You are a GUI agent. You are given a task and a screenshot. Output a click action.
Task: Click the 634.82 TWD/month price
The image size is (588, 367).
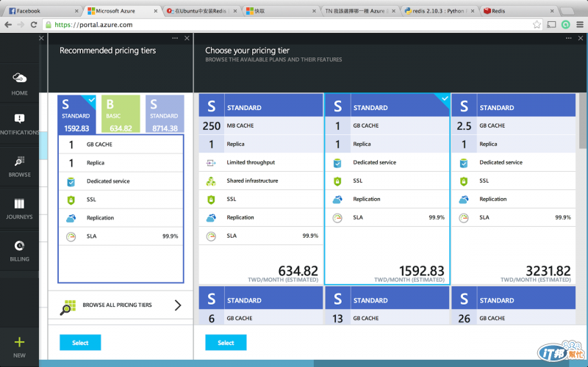298,271
